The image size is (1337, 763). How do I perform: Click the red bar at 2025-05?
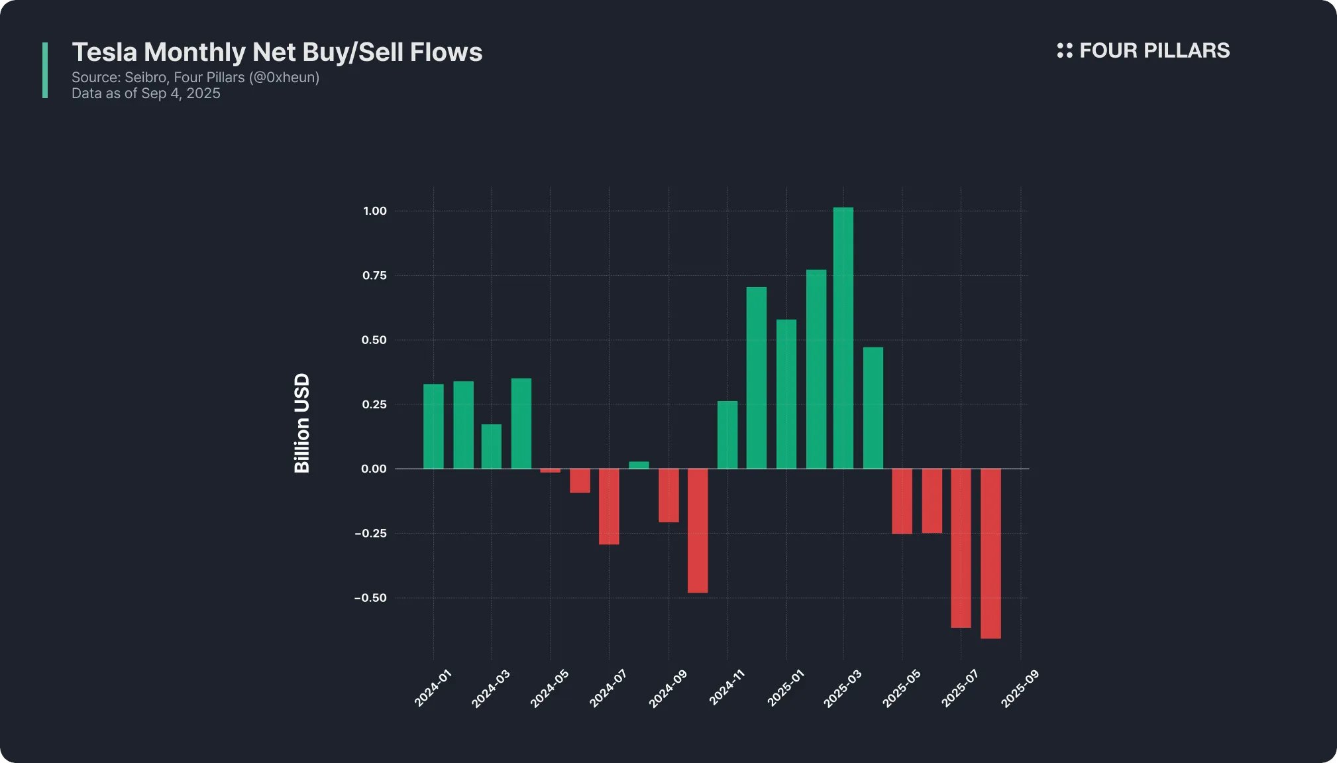[x=902, y=501]
